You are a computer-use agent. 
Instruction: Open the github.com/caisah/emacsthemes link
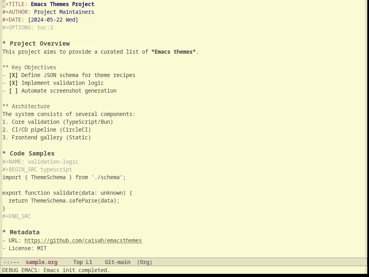coord(83,241)
